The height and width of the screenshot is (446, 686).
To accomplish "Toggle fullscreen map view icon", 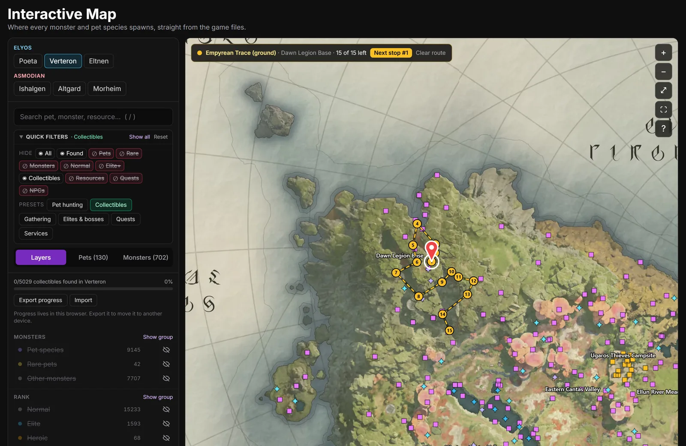I will [x=663, y=109].
